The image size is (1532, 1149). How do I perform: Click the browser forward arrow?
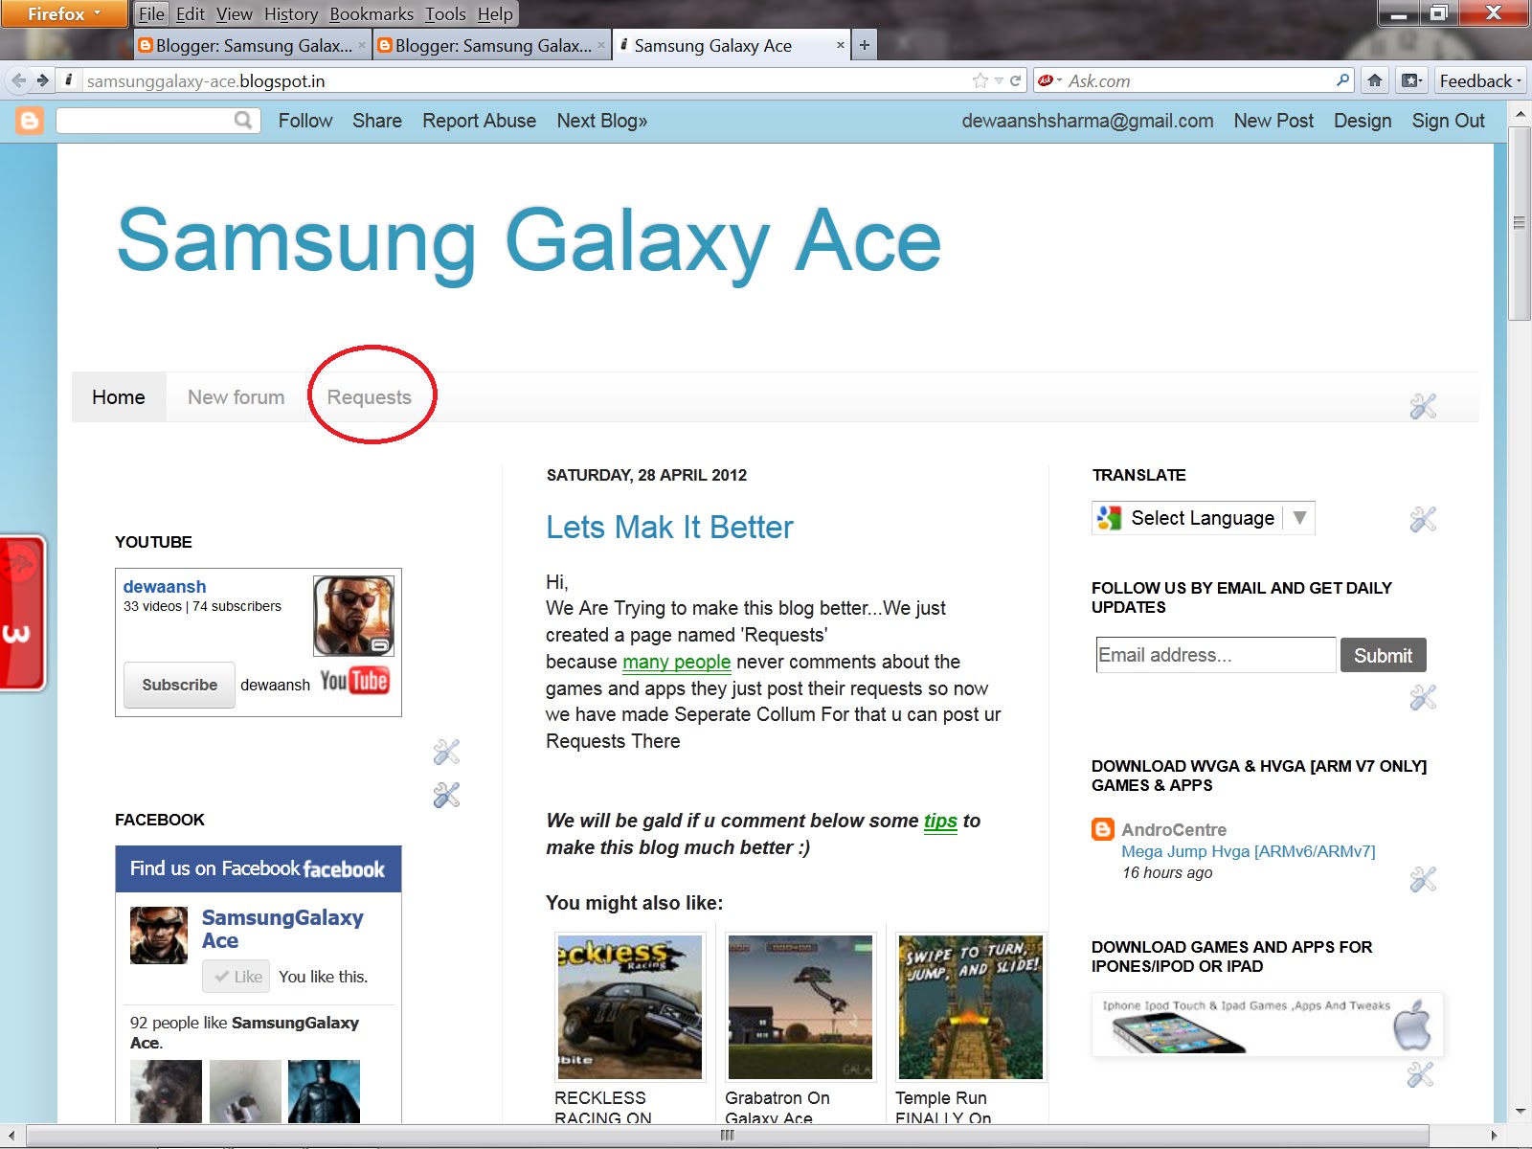[42, 80]
